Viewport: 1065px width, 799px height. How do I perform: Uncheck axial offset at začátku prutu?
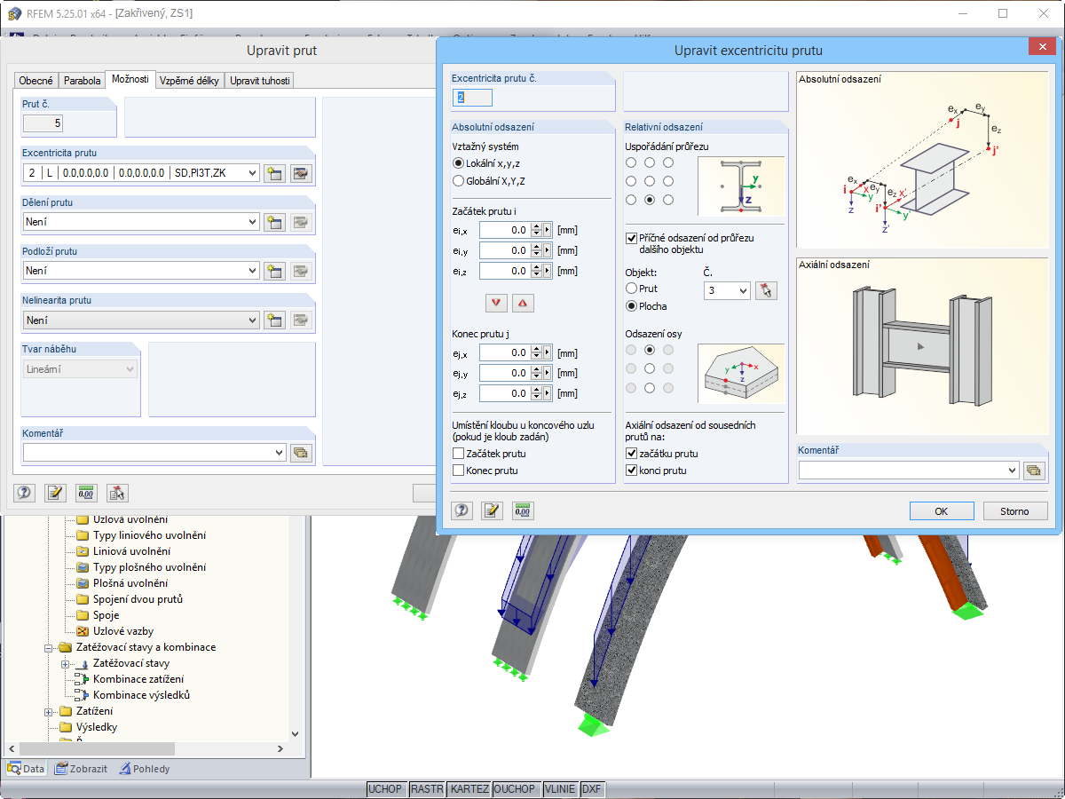(x=631, y=454)
